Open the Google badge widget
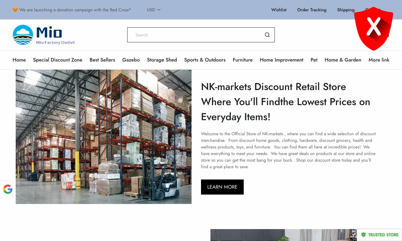 coord(8,189)
